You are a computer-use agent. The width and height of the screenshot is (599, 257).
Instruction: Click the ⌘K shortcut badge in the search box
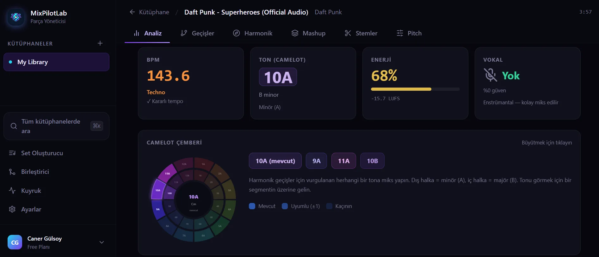coord(97,126)
